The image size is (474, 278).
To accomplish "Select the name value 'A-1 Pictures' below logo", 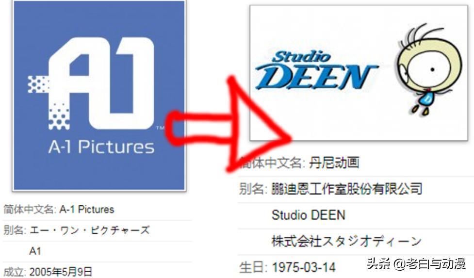I will point(87,210).
